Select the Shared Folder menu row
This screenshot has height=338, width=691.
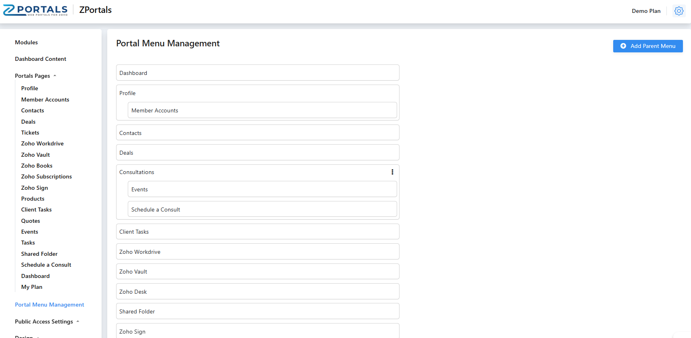(x=257, y=311)
